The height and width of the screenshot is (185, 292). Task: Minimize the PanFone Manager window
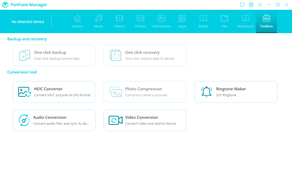click(269, 5)
